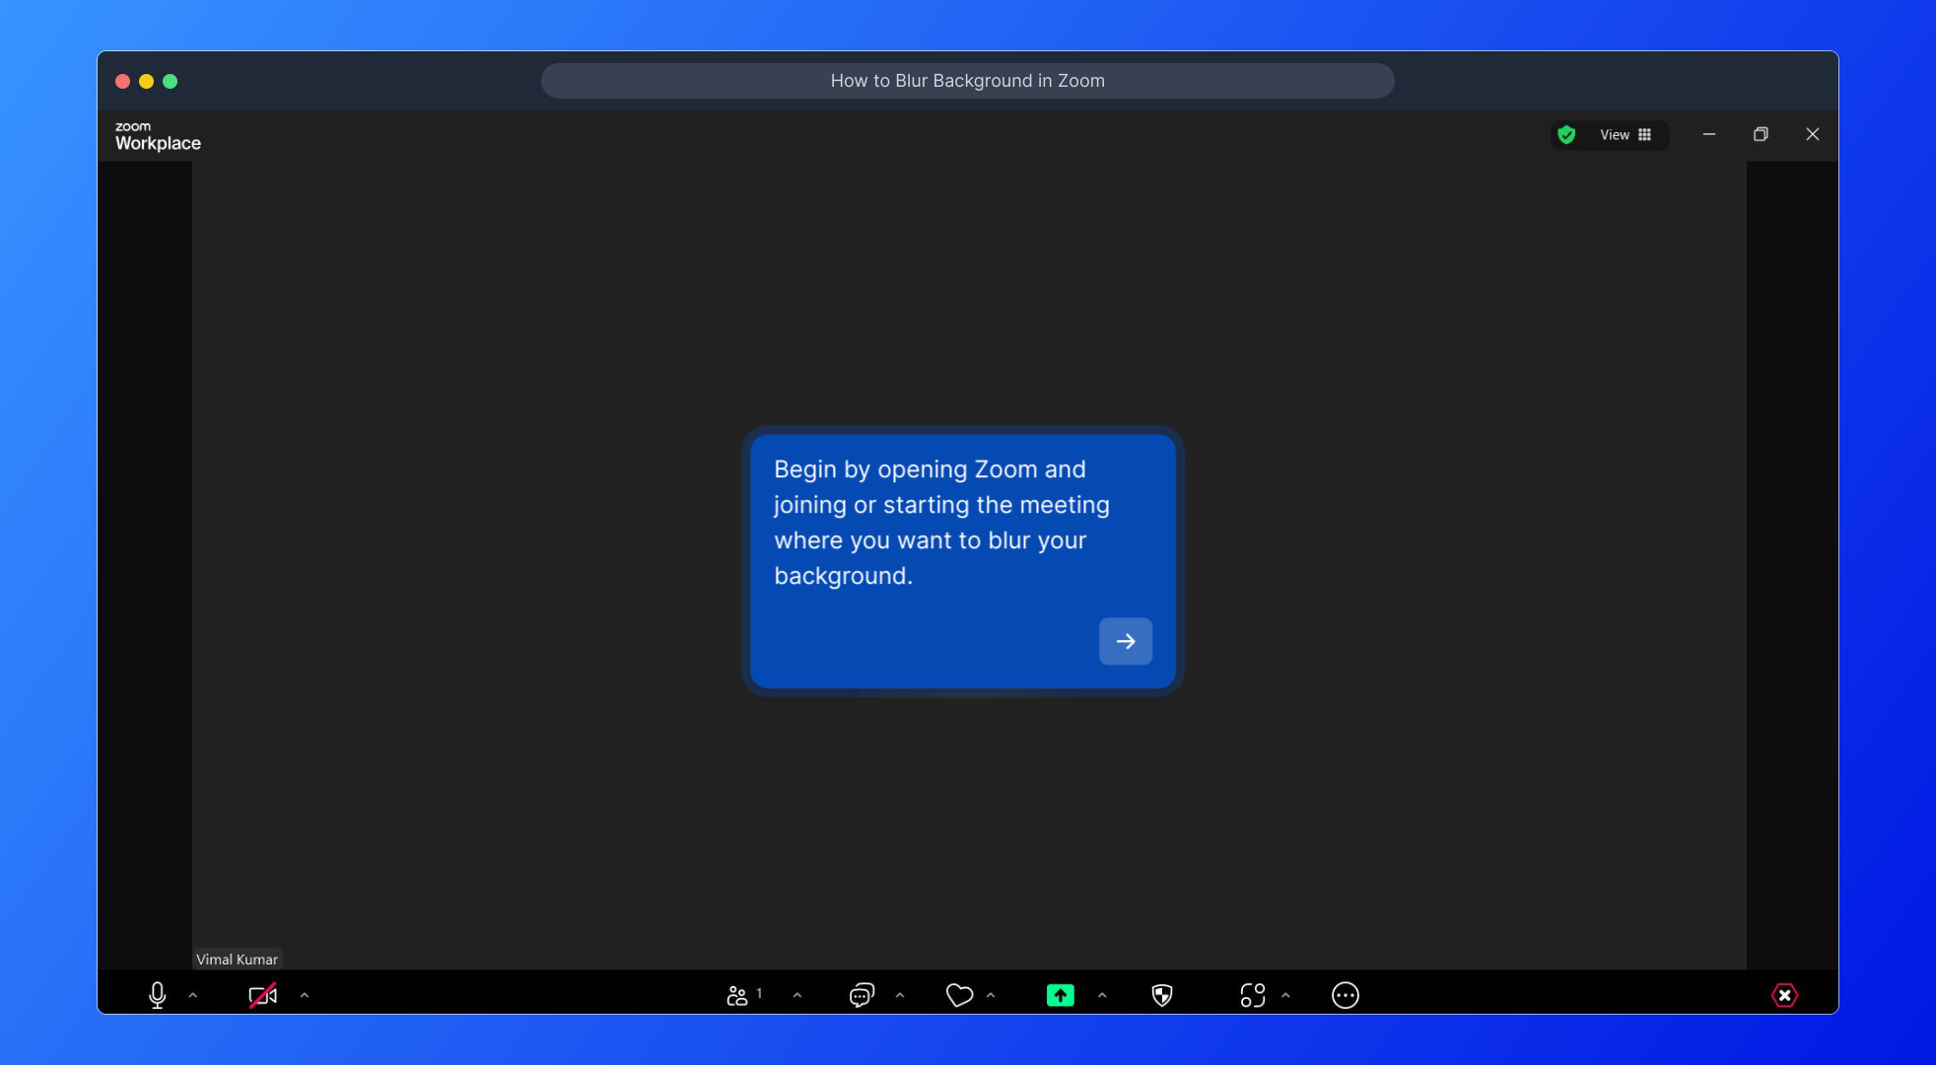Image resolution: width=1936 pixels, height=1065 pixels.
Task: Expand share options arrow beside share icon
Action: click(x=1102, y=995)
